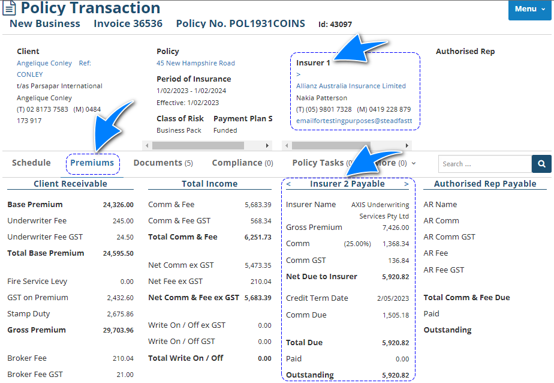This screenshot has width=554, height=383.
Task: Click the Id: 43097 label
Action: [335, 25]
